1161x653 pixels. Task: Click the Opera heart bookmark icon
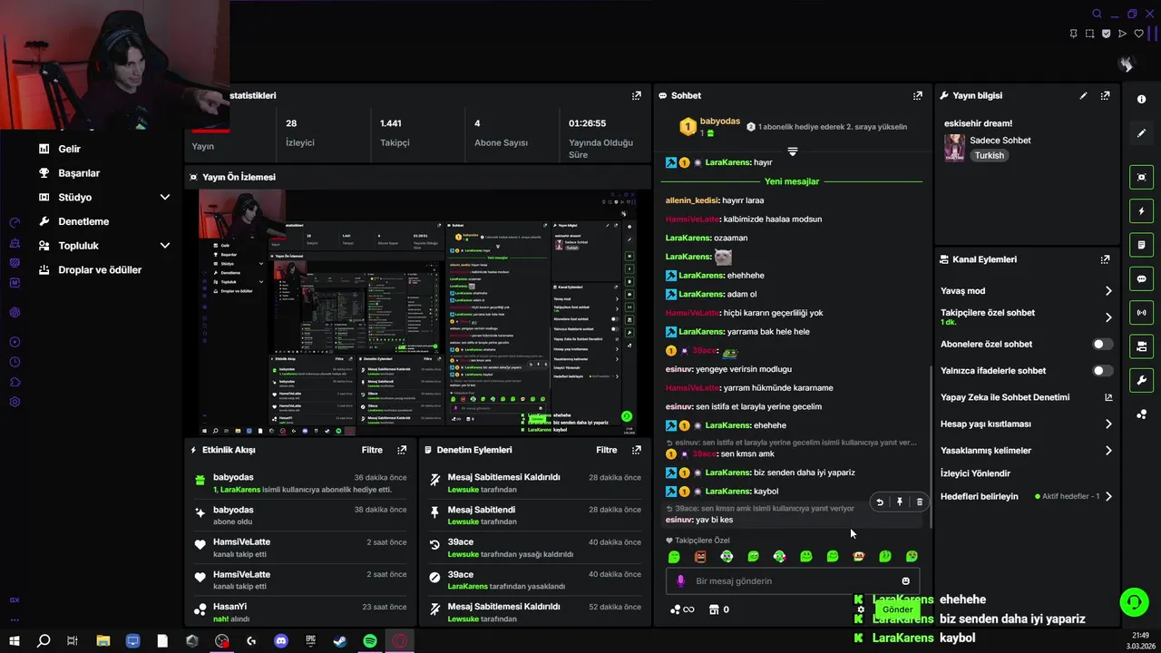(x=1139, y=34)
